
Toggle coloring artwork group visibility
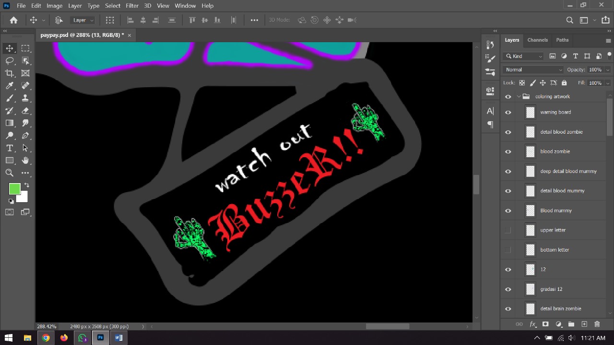(x=508, y=96)
